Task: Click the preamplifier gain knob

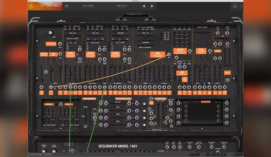Action: (50, 32)
